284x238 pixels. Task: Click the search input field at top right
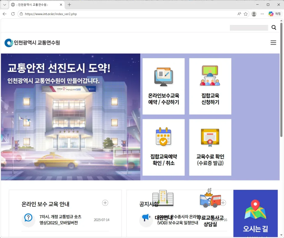[248, 28]
